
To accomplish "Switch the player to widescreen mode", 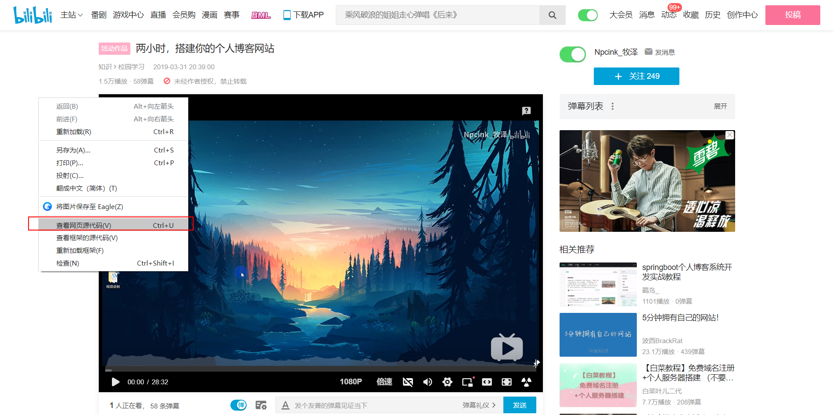I will click(487, 382).
